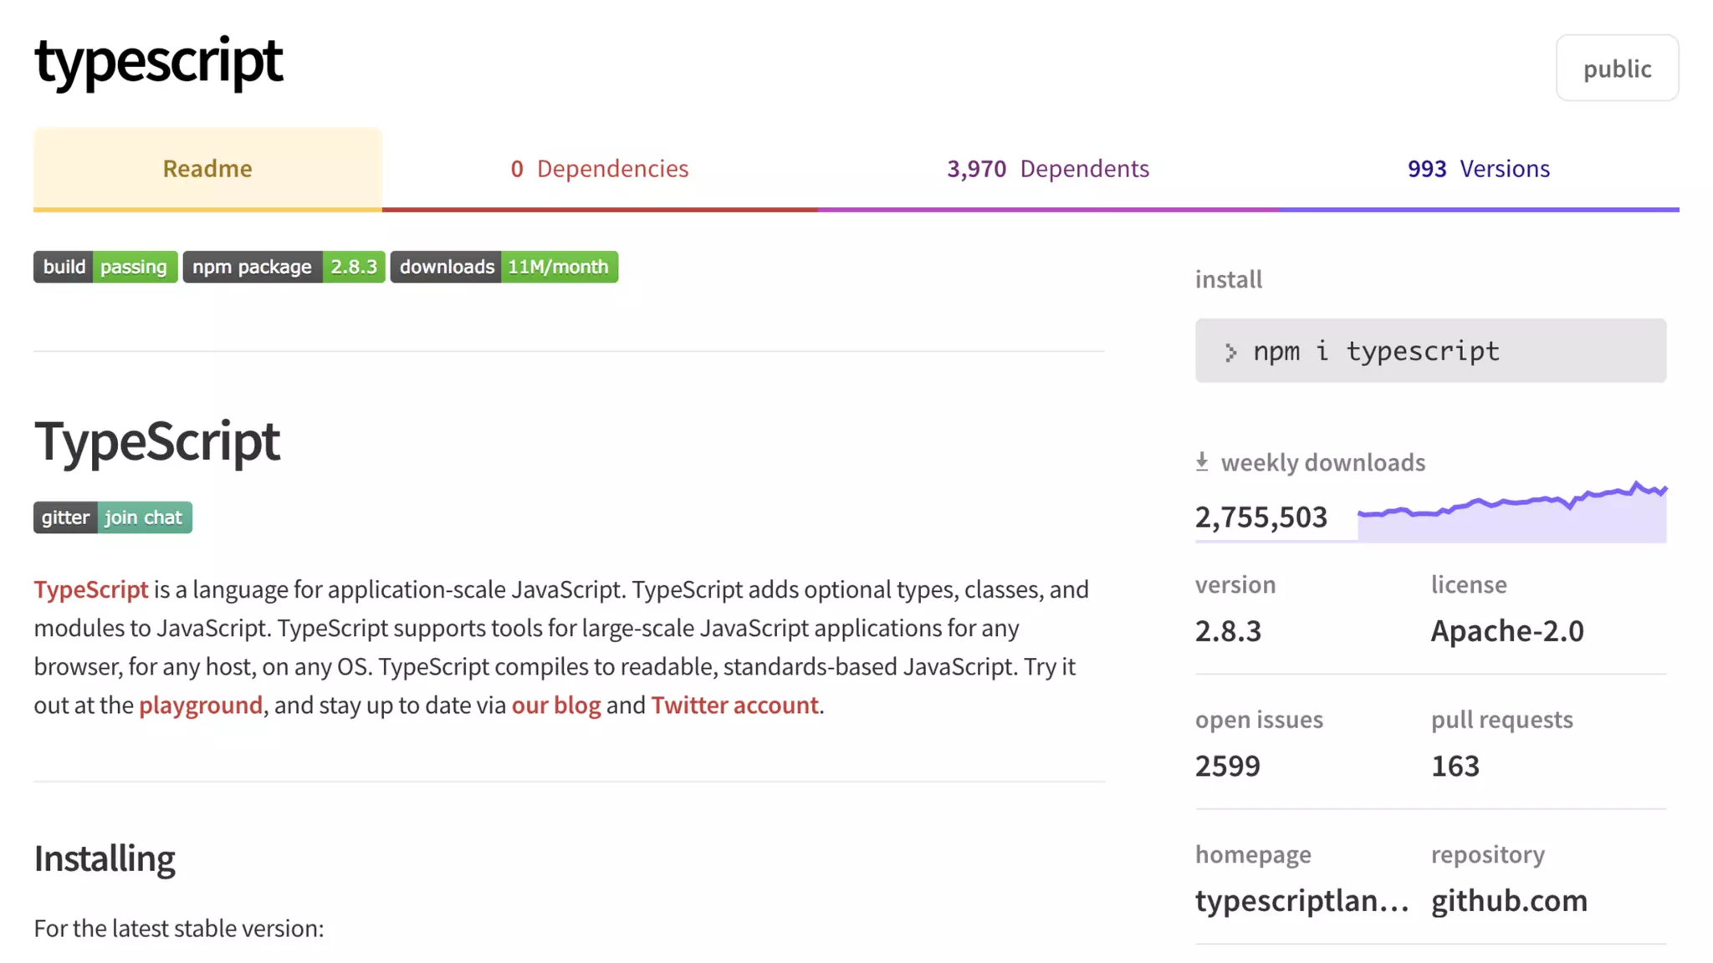Click the install command prompt chevron
Viewport: 1713px width, 963px height.
click(x=1230, y=352)
